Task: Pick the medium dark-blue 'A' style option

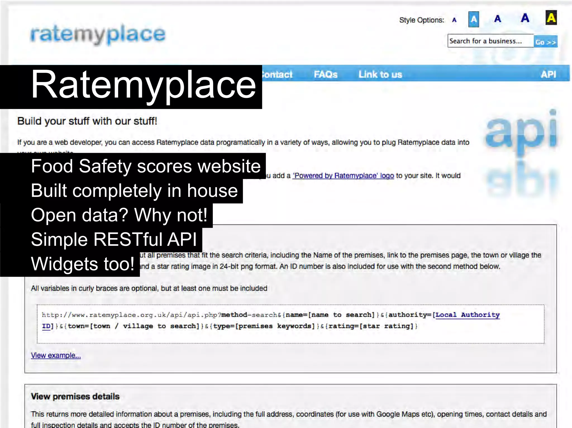Action: click(497, 19)
